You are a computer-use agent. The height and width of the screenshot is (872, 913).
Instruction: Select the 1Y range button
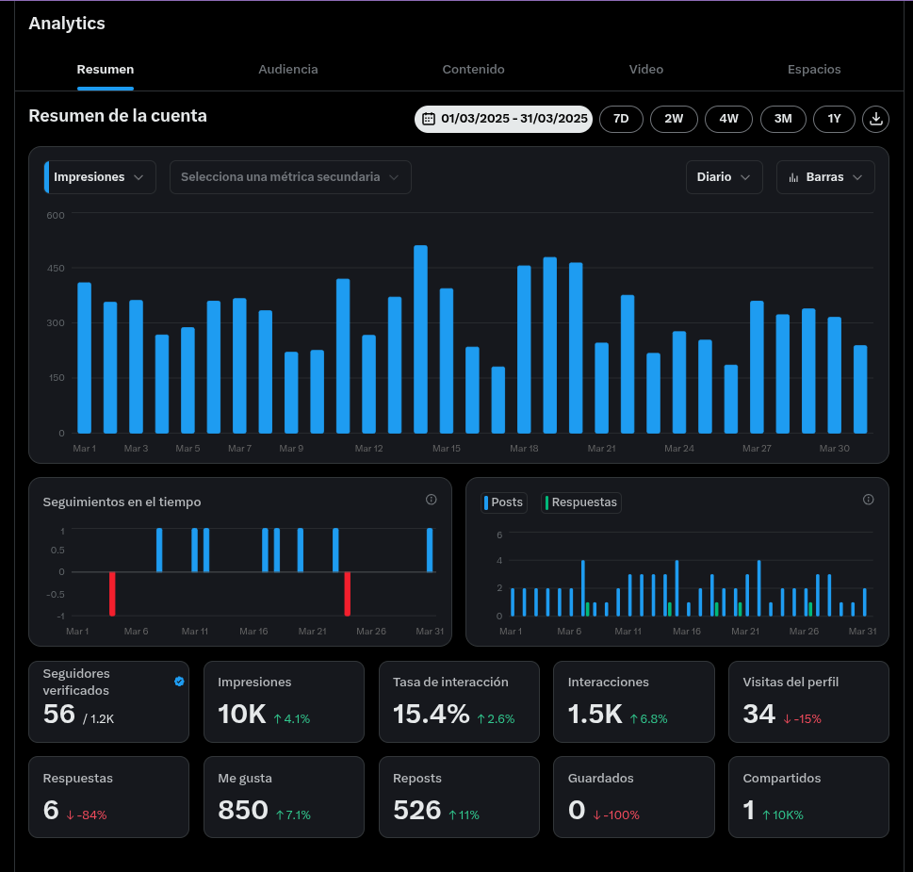tap(834, 119)
